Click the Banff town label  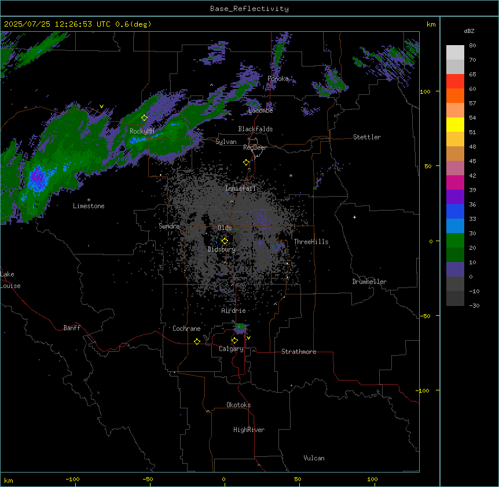point(72,328)
